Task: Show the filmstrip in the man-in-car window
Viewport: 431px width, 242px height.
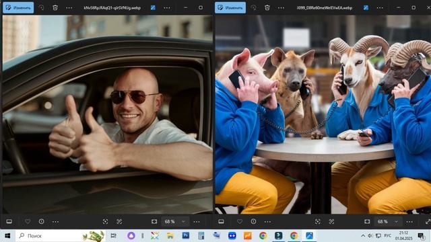Action: point(9,221)
